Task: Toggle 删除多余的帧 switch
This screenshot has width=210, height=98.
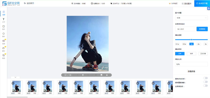Action: (206, 78)
